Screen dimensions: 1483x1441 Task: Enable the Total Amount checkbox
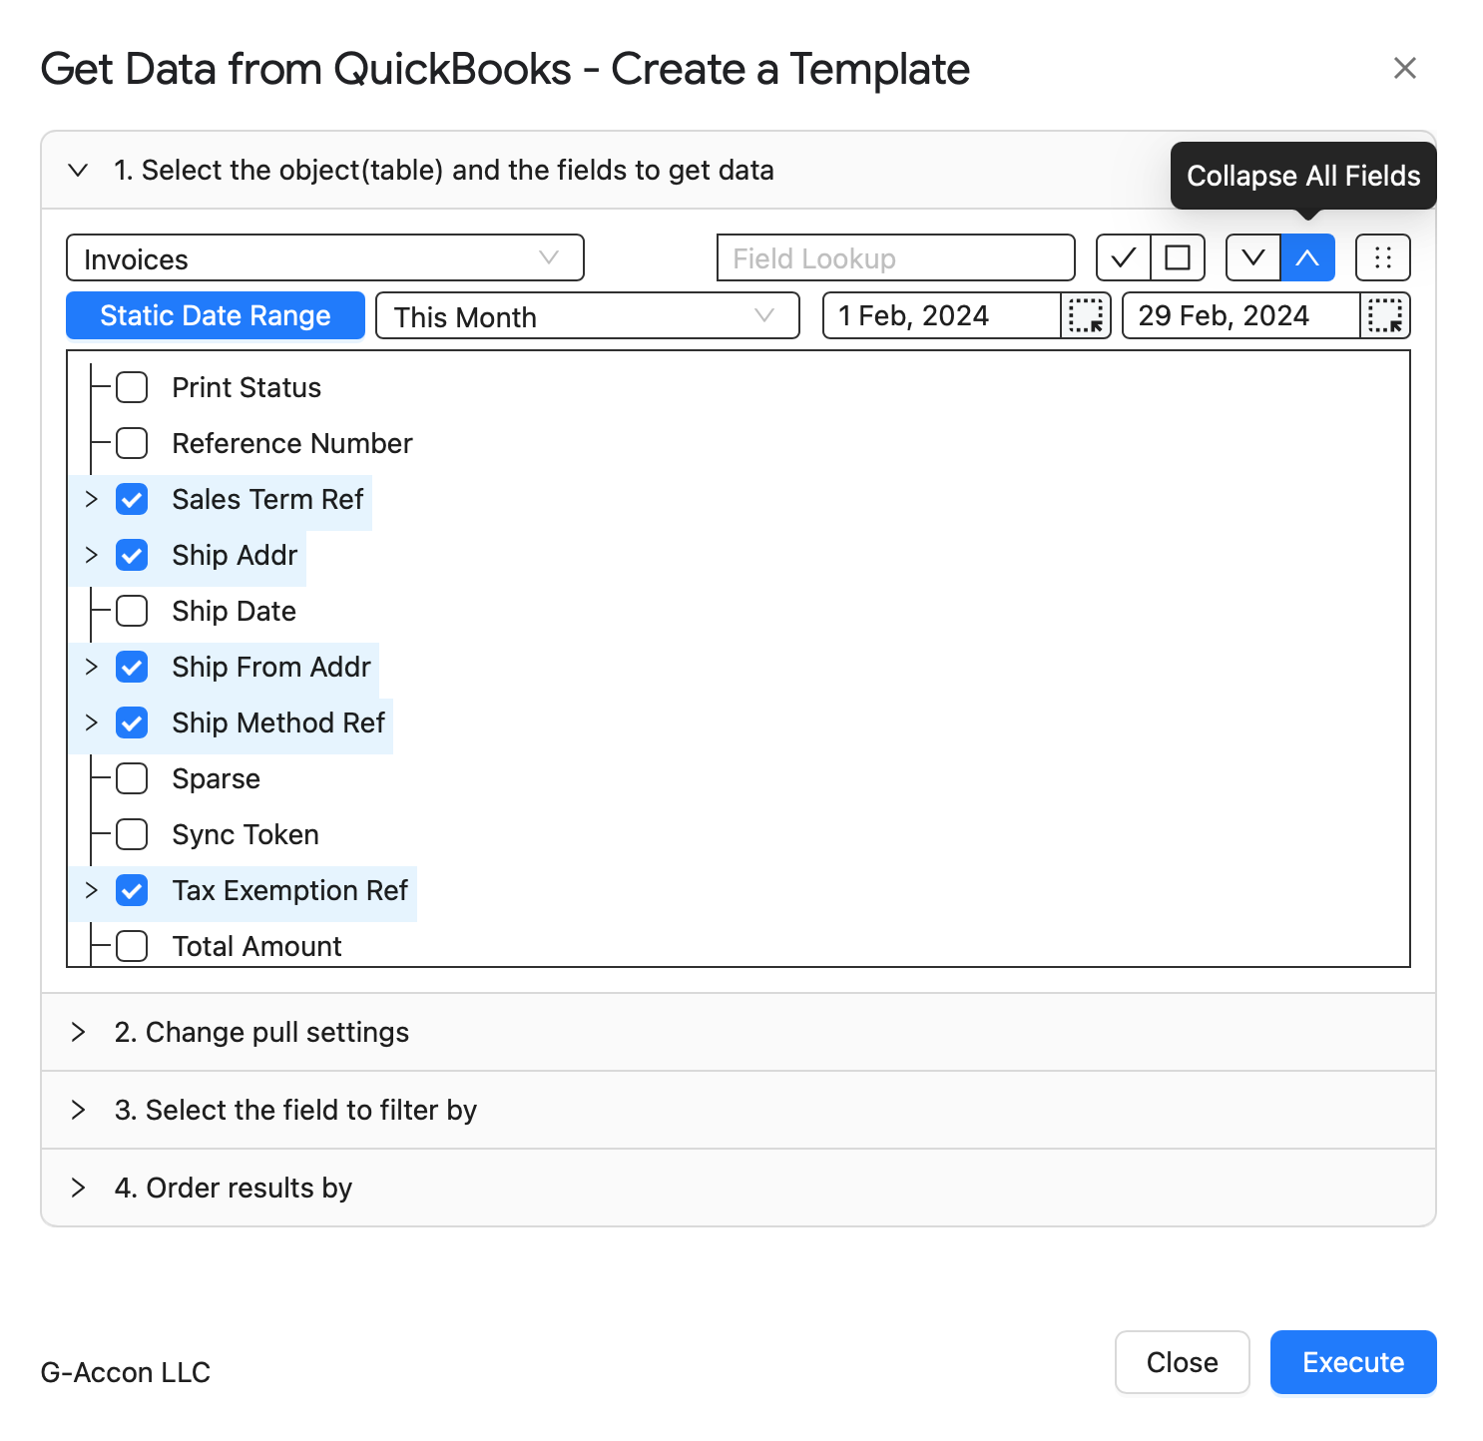coord(132,946)
